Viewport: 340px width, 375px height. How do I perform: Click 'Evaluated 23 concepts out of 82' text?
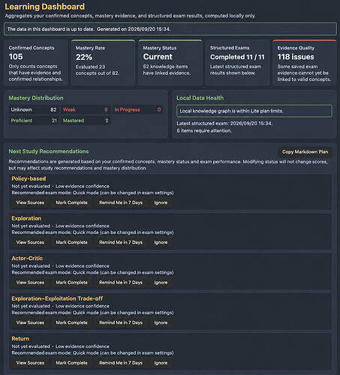[x=98, y=70]
